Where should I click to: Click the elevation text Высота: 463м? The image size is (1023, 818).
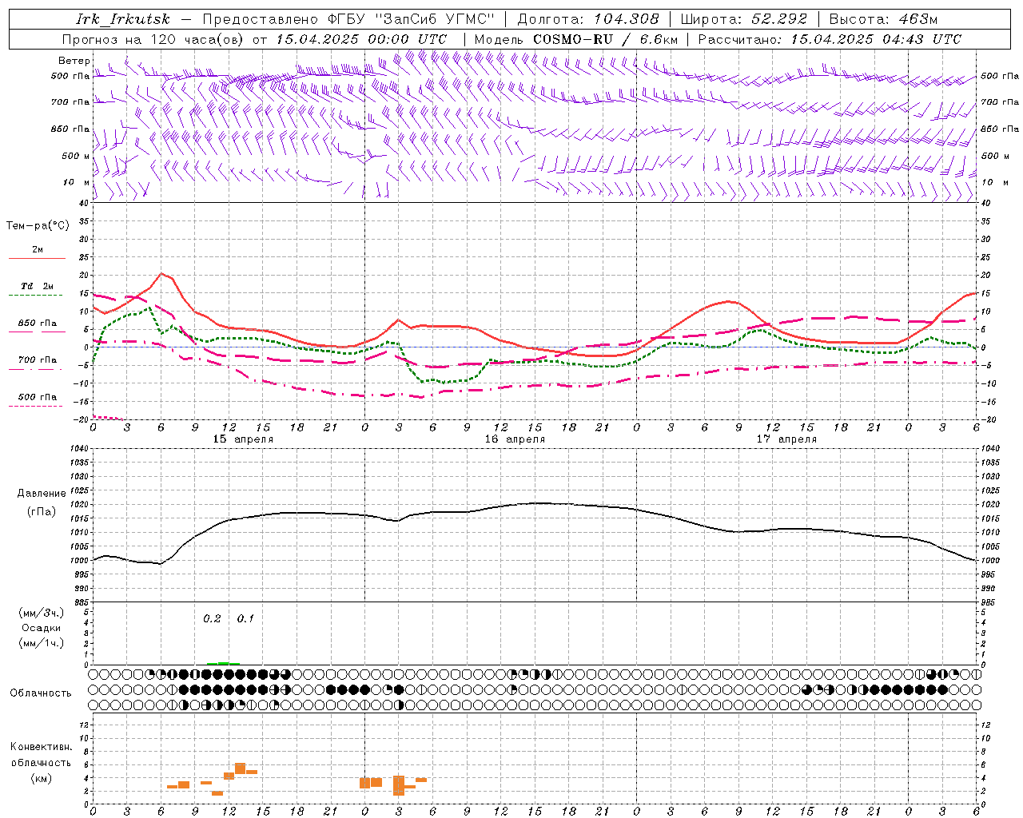coord(883,19)
